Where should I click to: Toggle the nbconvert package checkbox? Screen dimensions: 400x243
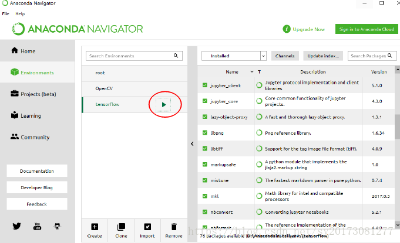pos(204,212)
